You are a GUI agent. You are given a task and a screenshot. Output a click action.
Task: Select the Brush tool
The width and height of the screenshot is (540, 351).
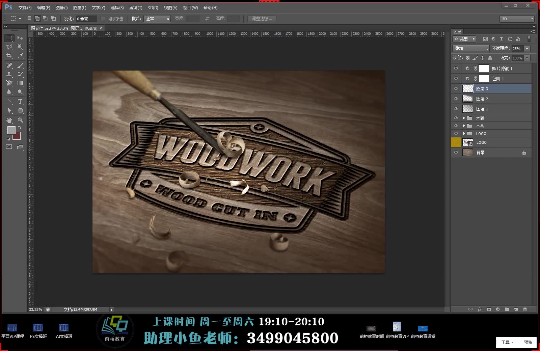coord(20,65)
